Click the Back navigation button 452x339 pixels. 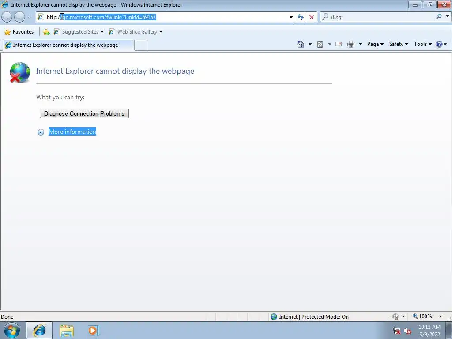(7, 17)
